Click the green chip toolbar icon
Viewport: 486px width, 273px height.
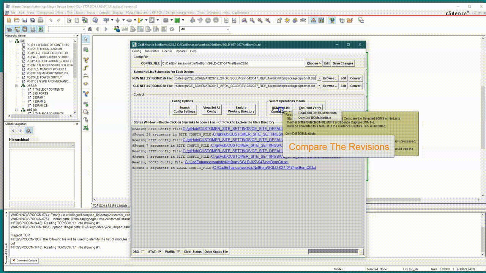[x=177, y=20]
